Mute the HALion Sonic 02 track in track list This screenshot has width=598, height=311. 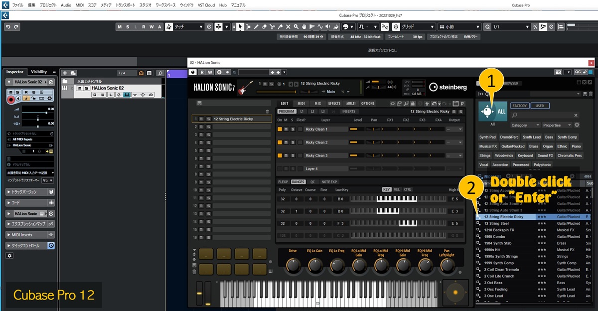pos(79,88)
